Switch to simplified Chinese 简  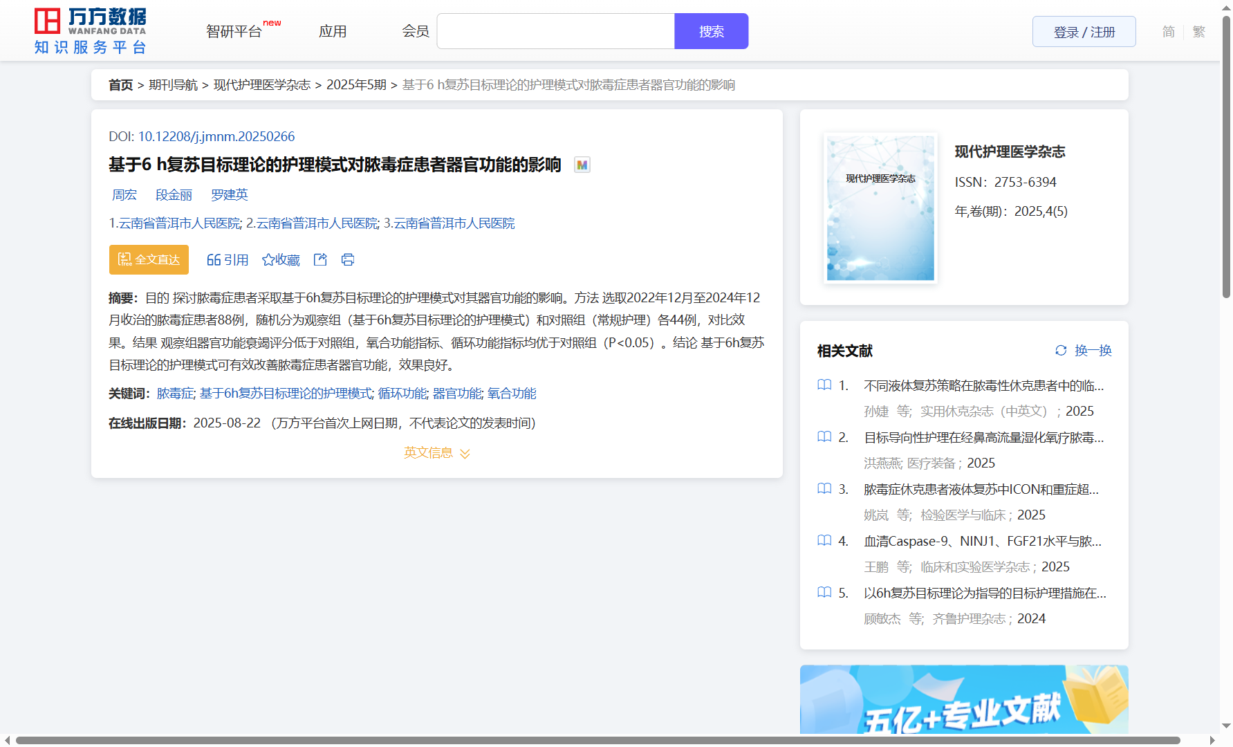point(1168,32)
